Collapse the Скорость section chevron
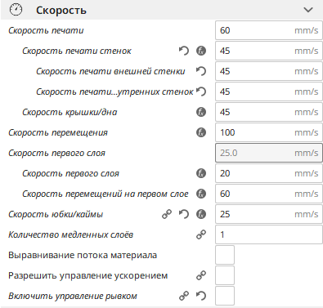Viewport: 323px width, 308px height. (x=308, y=10)
